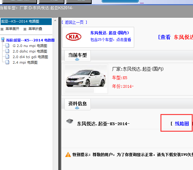Click the 菜单折叠 button

pos(35,29)
